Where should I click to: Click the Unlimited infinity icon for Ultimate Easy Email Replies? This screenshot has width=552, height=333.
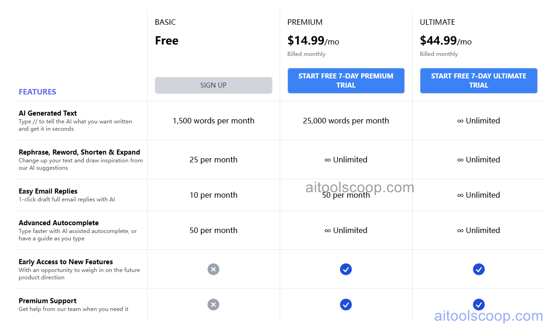(x=461, y=194)
